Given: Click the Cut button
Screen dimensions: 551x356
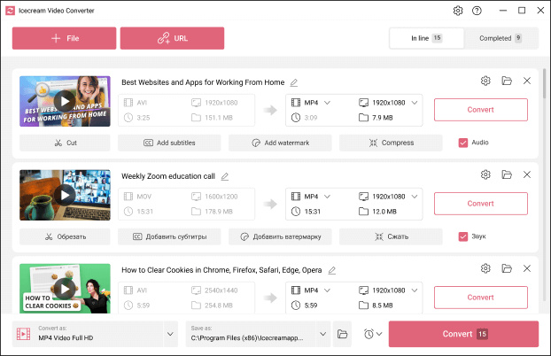Looking at the screenshot, I should (x=65, y=143).
